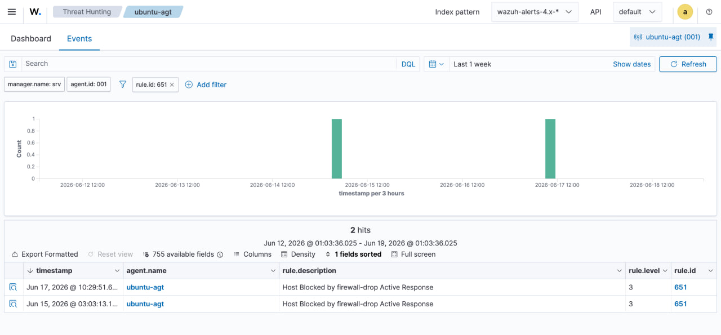721x335 pixels.
Task: Toggle the DQL query language switch
Action: [x=408, y=64]
